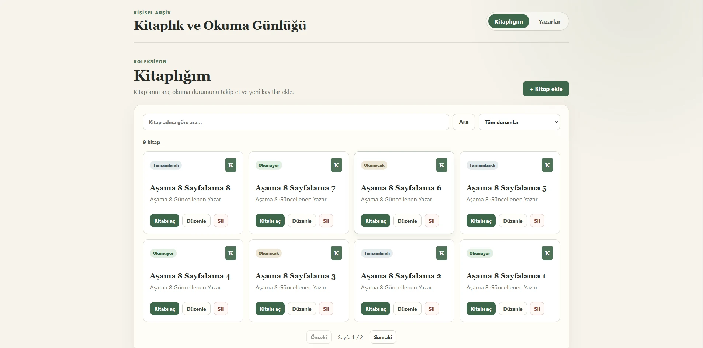Open the Tüm durumlar status filter dropdown
The width and height of the screenshot is (703, 348).
519,122
